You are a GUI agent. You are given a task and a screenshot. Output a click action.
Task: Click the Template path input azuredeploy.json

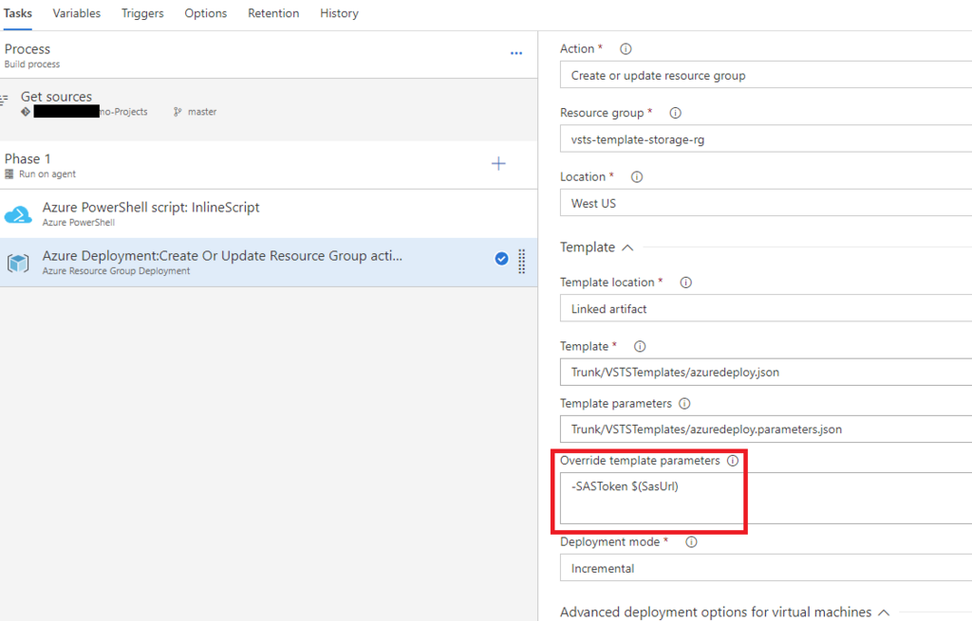coord(766,372)
